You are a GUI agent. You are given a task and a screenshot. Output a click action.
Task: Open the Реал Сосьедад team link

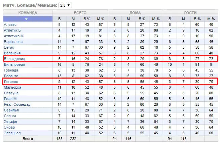coord(17,104)
